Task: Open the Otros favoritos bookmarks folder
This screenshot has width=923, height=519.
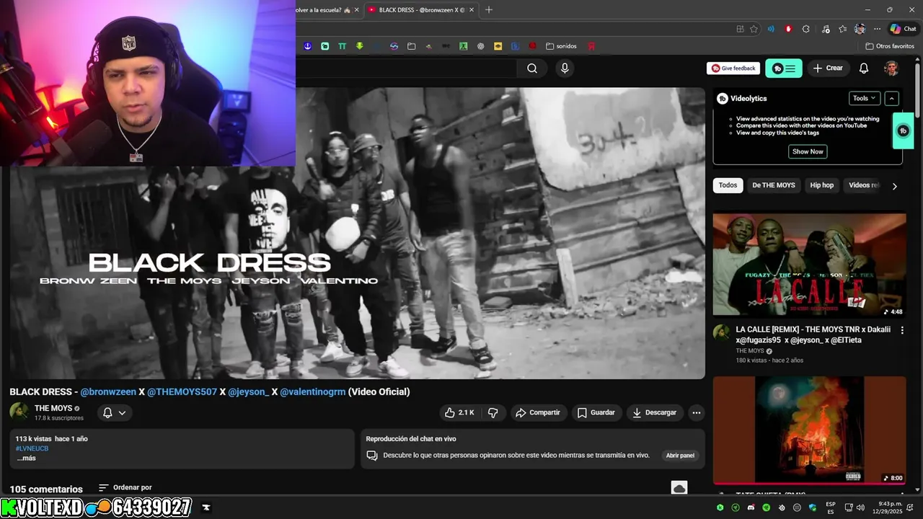Action: (890, 46)
